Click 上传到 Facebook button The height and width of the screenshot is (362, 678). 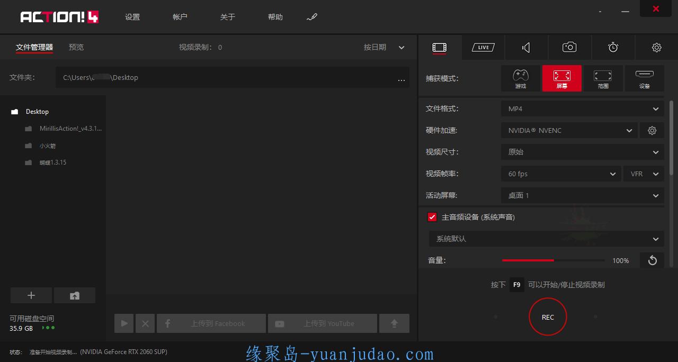tap(211, 323)
